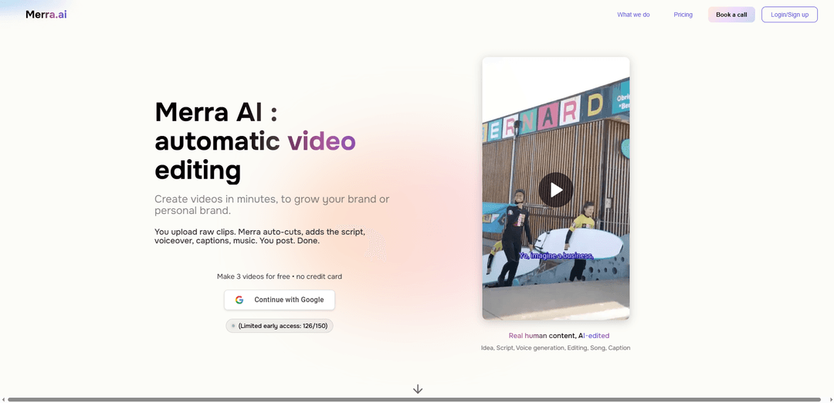Click the purple word video in heading
Screen dimensions: 834x403
[321, 141]
